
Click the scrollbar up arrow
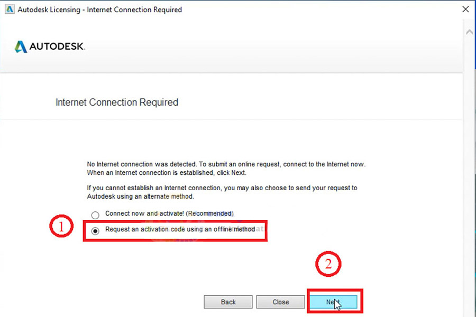pos(469,32)
